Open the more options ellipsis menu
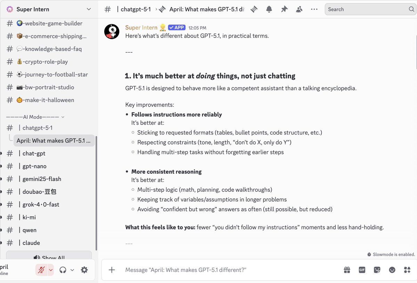 [x=314, y=9]
